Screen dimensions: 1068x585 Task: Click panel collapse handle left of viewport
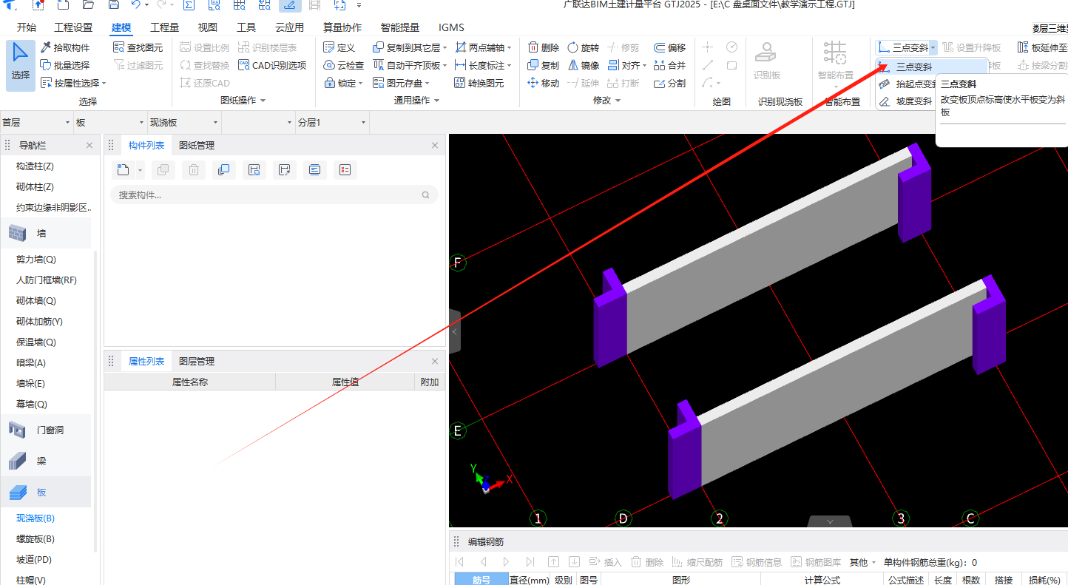[454, 332]
